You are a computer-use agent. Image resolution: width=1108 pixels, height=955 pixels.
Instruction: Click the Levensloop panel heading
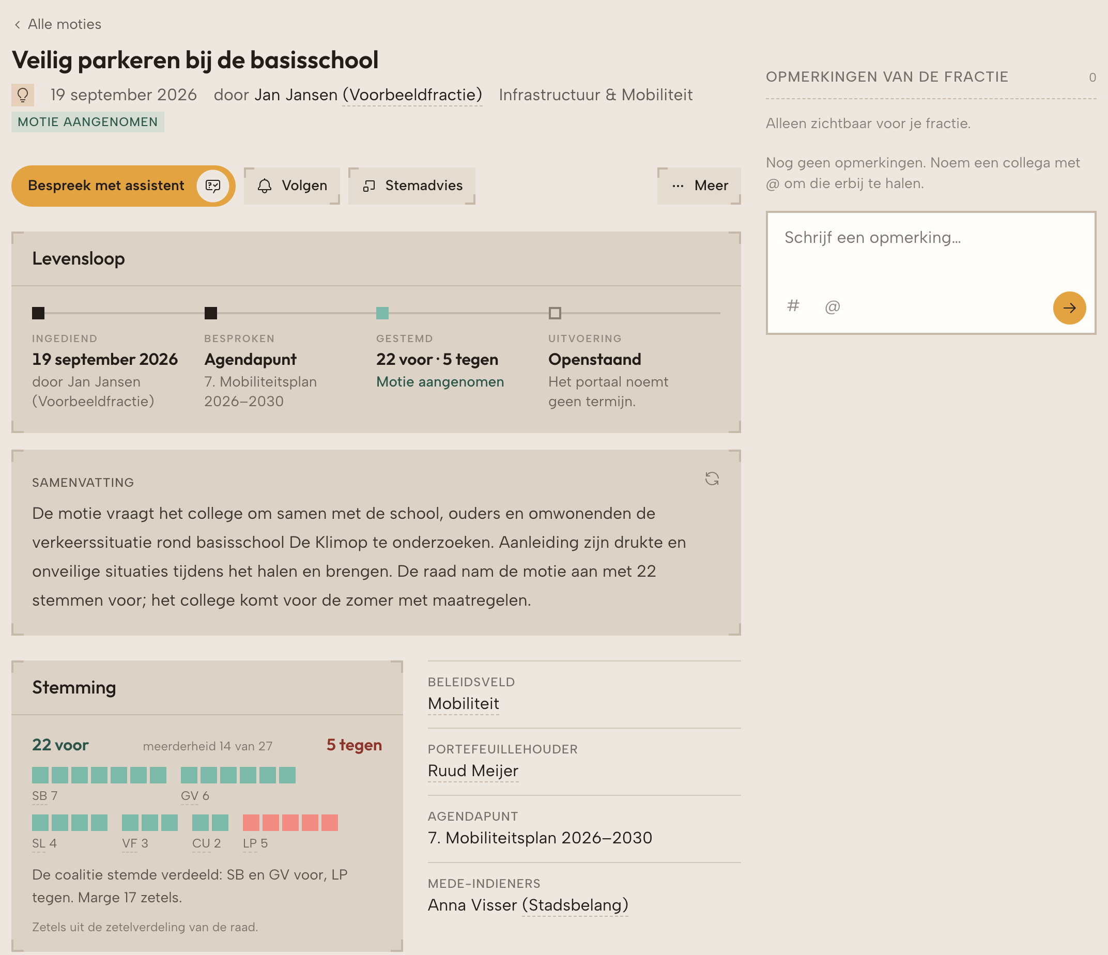79,259
